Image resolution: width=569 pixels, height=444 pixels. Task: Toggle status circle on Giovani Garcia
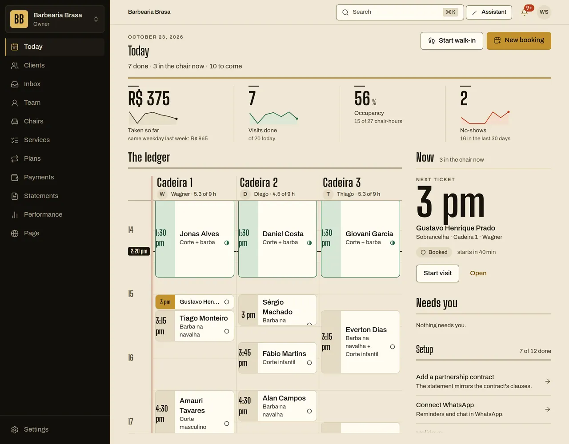click(393, 243)
